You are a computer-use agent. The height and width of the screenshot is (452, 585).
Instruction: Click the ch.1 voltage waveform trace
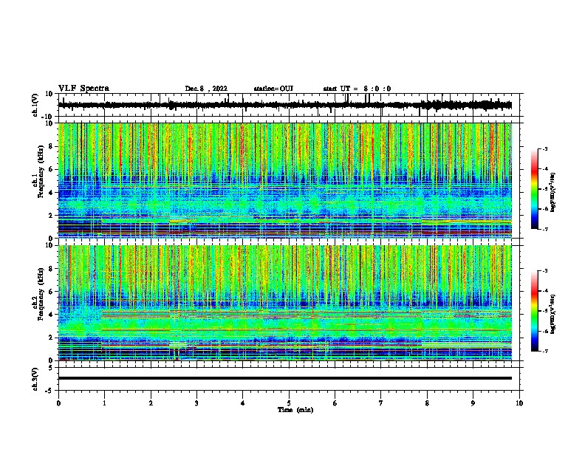(284, 105)
